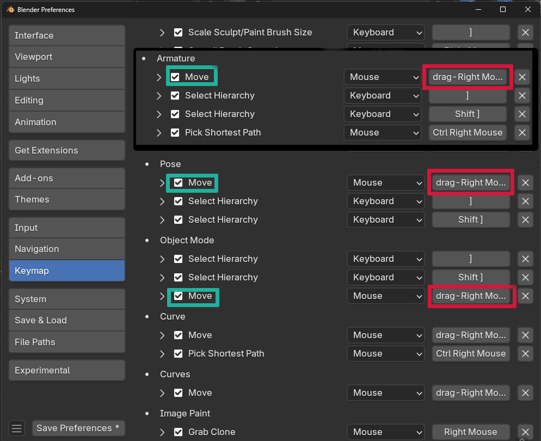Remove the Pose Move keymap item
This screenshot has width=541, height=441.
[525, 182]
